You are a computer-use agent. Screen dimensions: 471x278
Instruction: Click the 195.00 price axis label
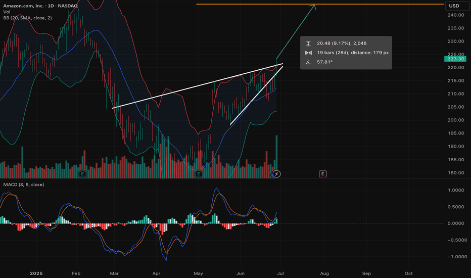[x=456, y=133]
